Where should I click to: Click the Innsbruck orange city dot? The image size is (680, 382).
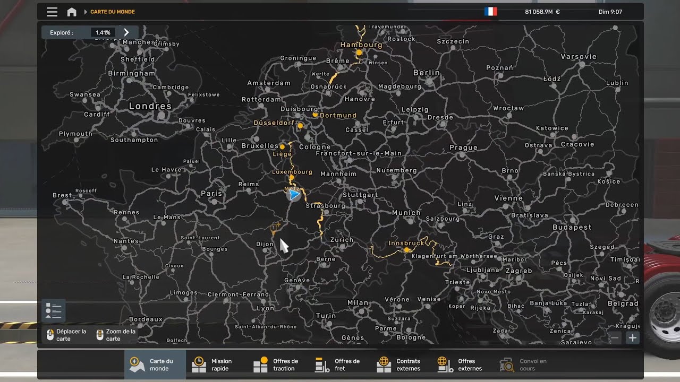407,249
